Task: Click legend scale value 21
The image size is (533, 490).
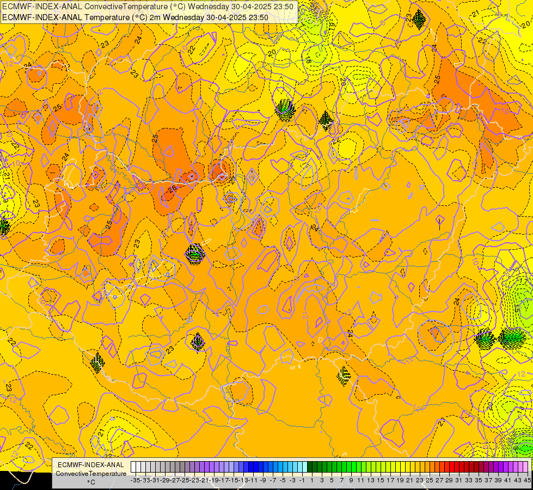Action: (x=409, y=481)
